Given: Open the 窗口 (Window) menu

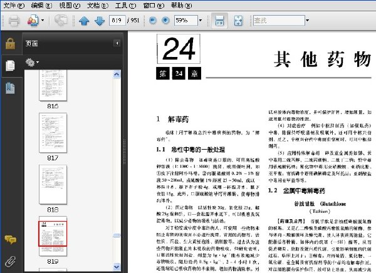Looking at the screenshot, I should (x=154, y=5).
